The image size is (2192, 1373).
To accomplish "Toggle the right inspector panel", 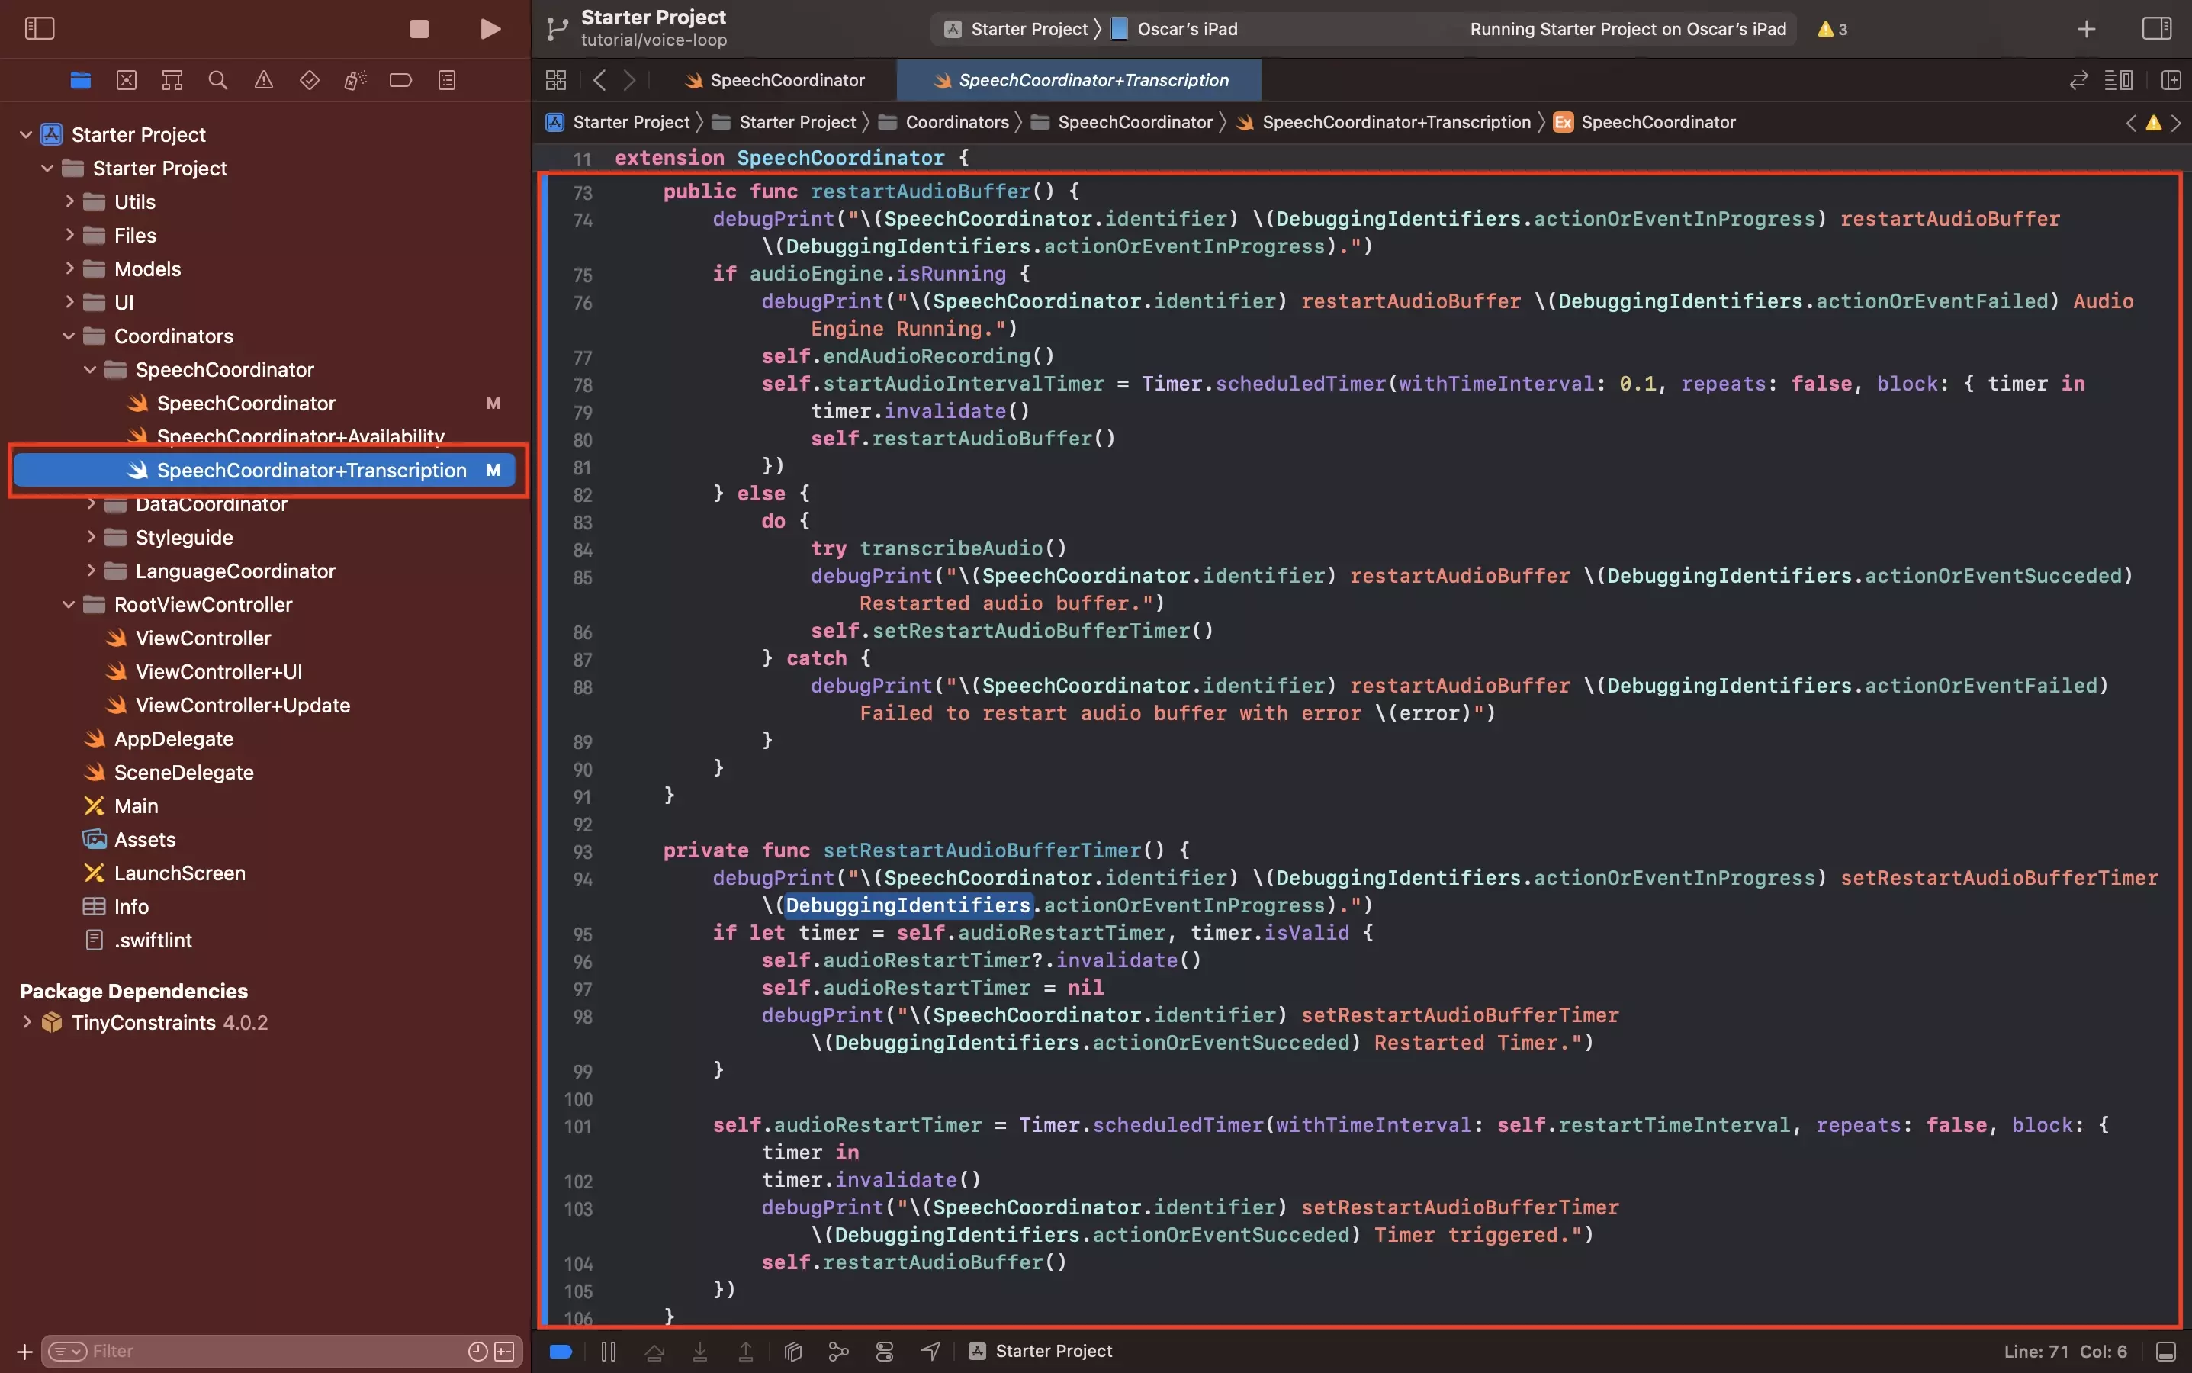I will click(2155, 29).
